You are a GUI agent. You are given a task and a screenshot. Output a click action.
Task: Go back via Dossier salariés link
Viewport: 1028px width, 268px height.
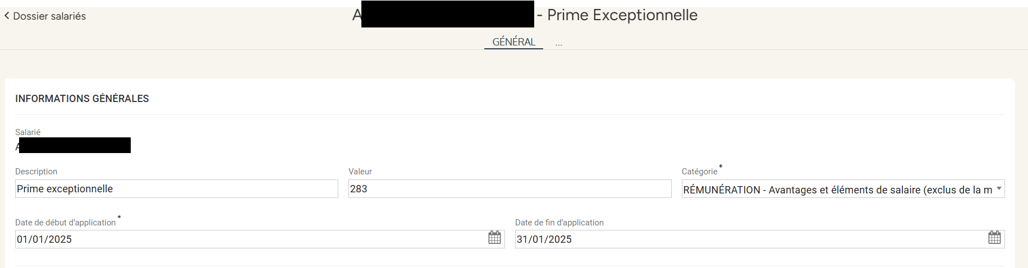pos(49,16)
